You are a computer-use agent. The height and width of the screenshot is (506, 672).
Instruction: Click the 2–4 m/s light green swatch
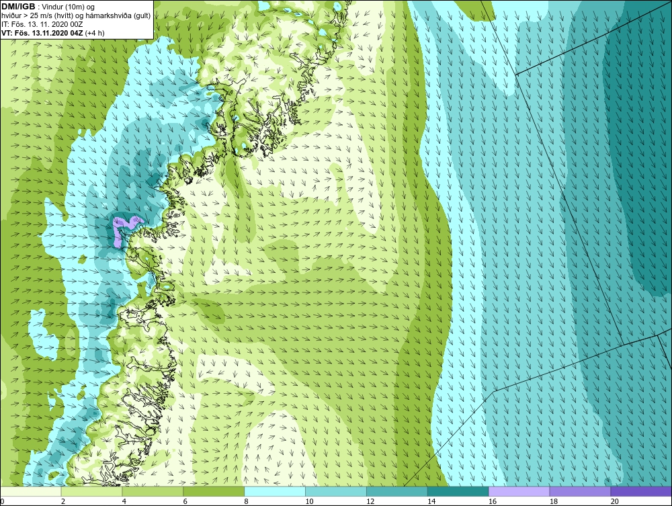click(91, 491)
